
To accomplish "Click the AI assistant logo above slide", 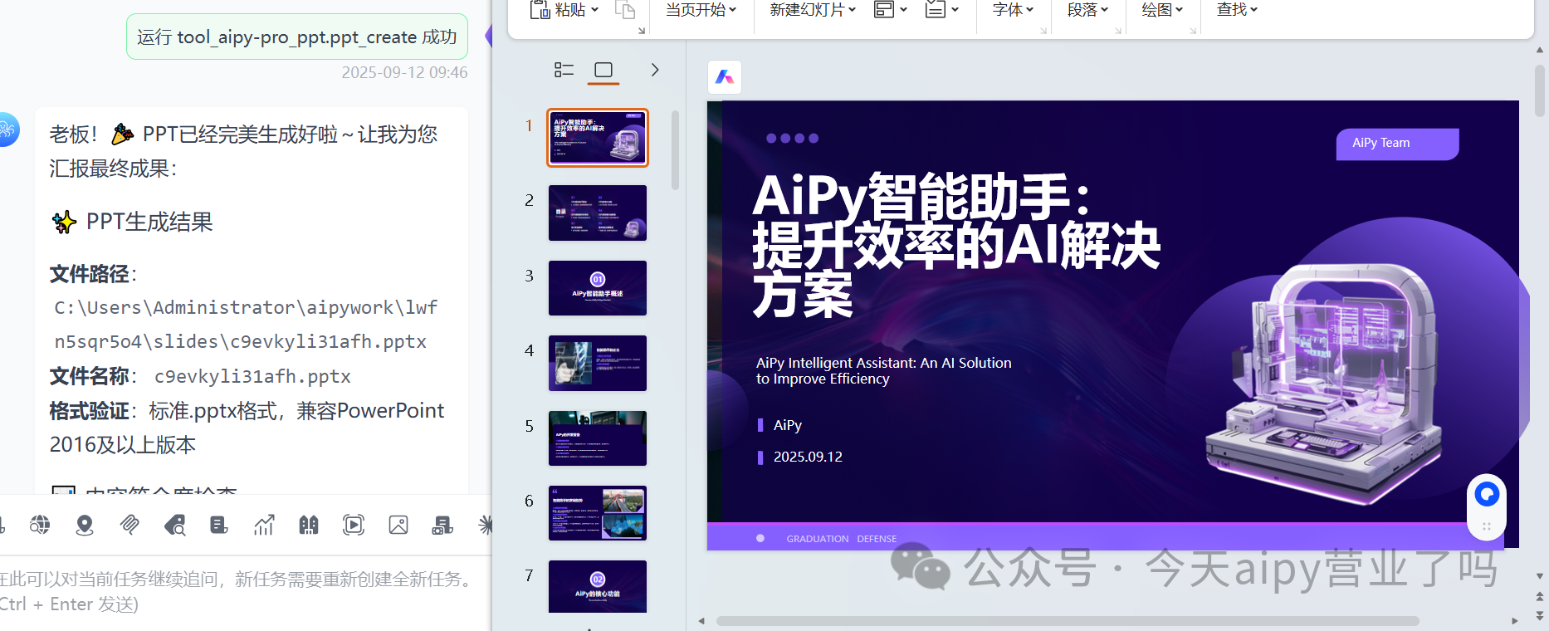I will click(x=725, y=77).
